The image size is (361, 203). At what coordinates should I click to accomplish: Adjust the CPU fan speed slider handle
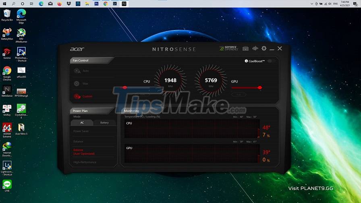point(125,87)
